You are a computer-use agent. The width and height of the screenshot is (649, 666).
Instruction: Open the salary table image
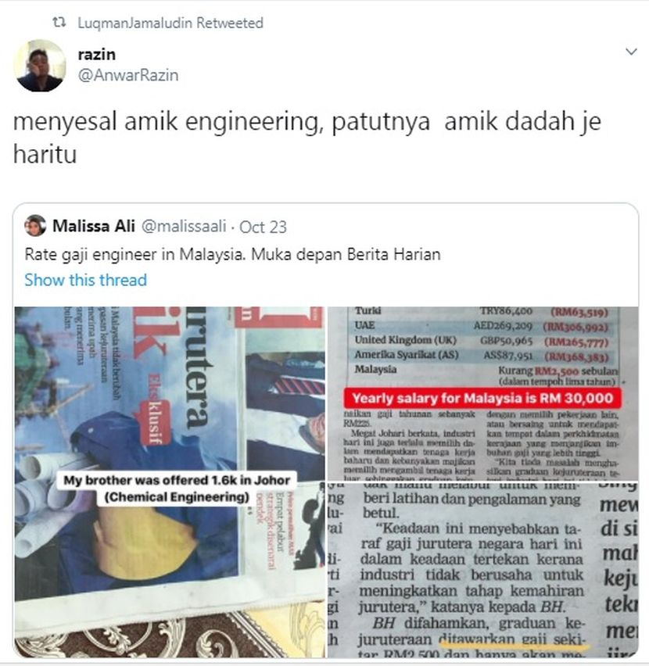coord(483,393)
